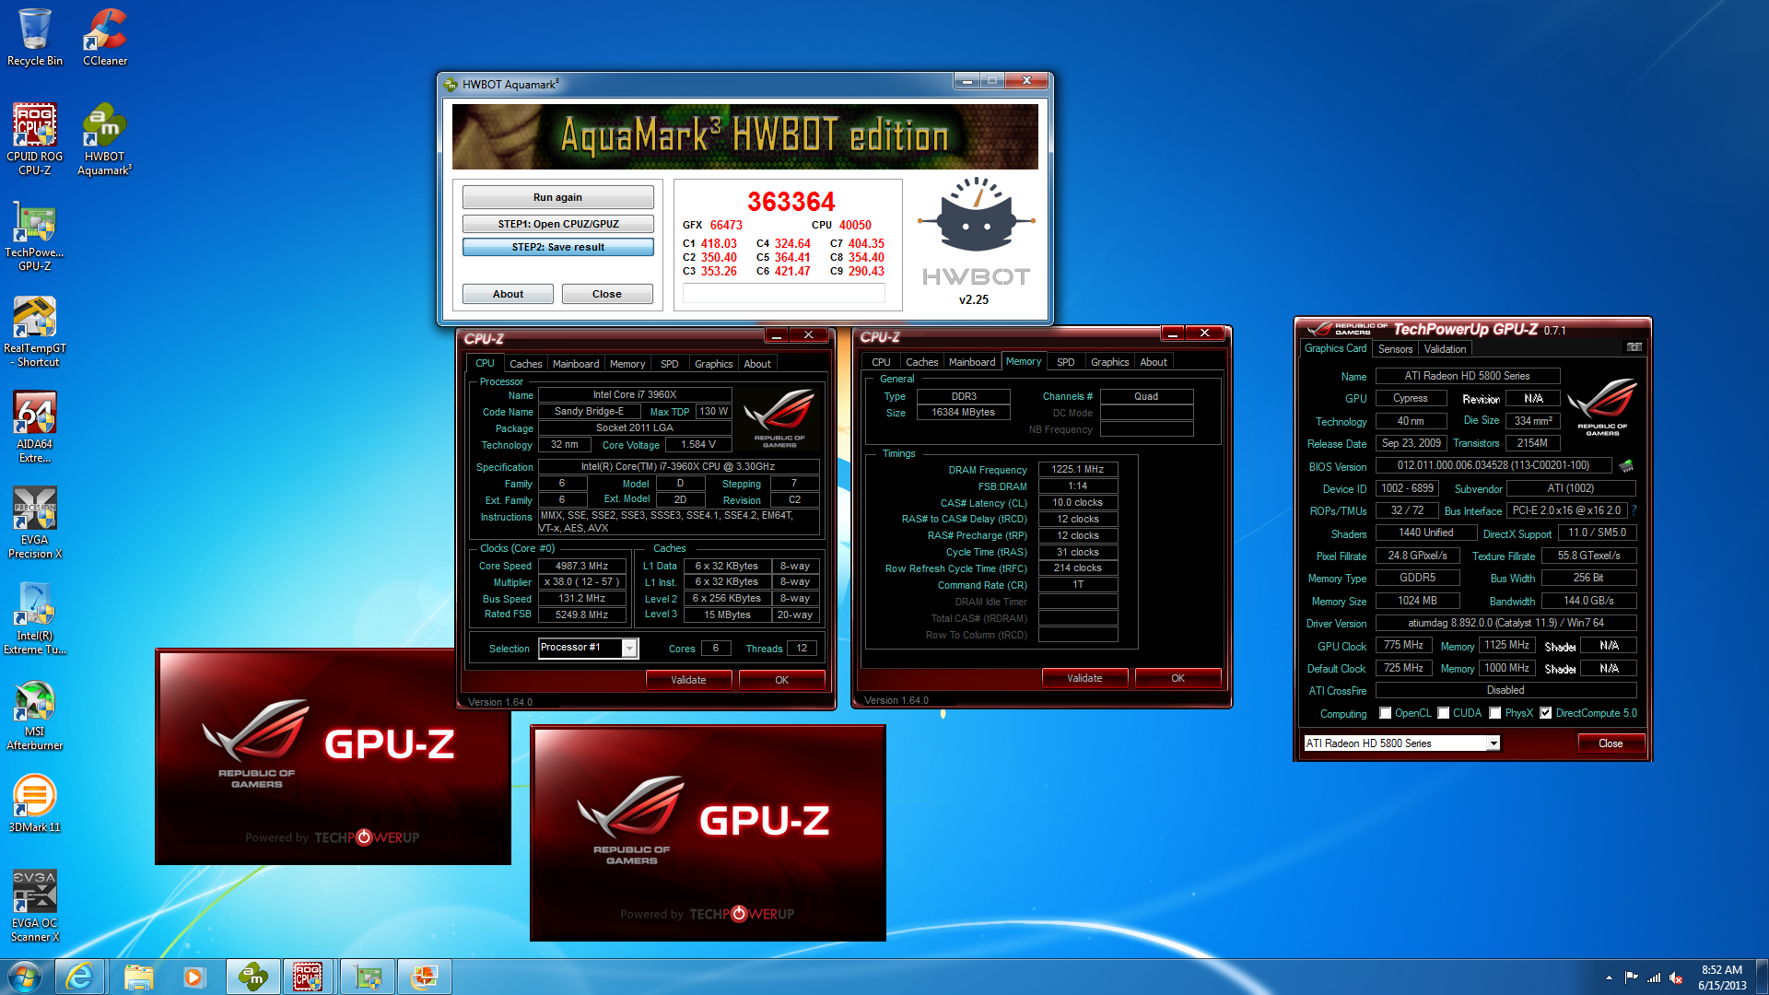This screenshot has width=1769, height=995.
Task: Click the 363364 Aquamark score
Action: pyautogui.click(x=791, y=202)
